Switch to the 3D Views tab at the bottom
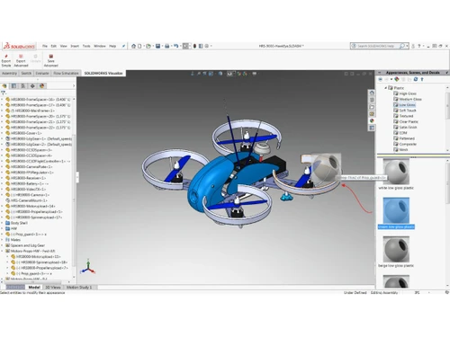450x337 pixels. pyautogui.click(x=52, y=288)
